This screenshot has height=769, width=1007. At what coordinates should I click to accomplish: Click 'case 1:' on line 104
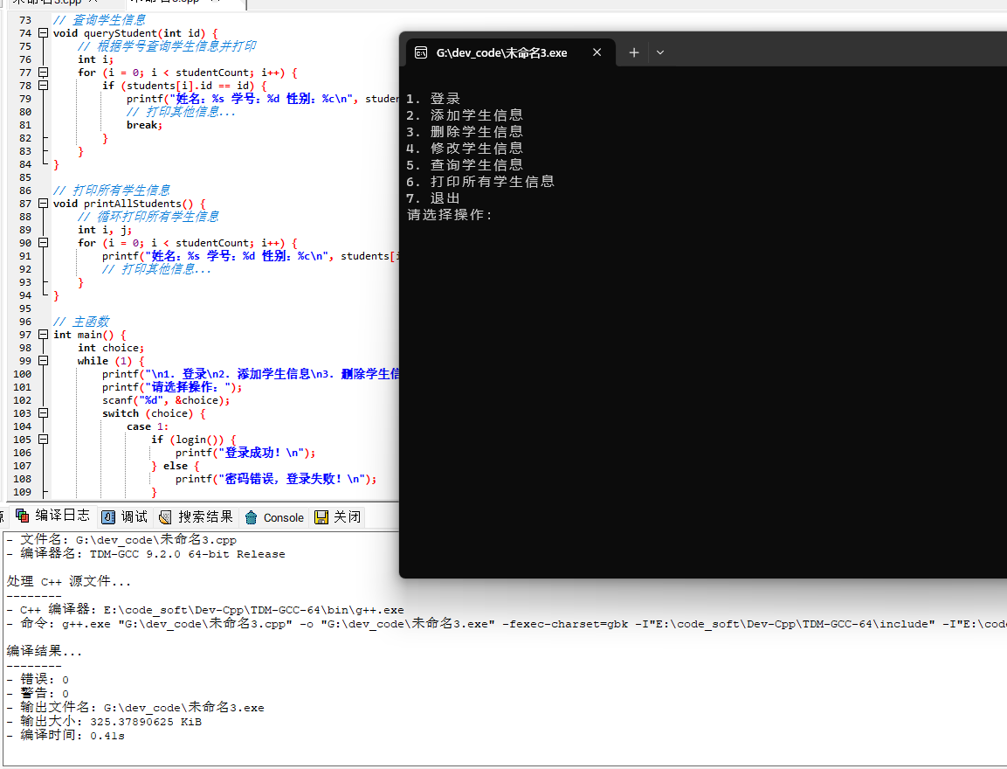coord(148,426)
